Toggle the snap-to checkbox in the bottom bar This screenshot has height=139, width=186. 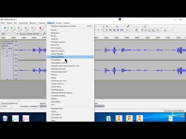click(x=38, y=107)
